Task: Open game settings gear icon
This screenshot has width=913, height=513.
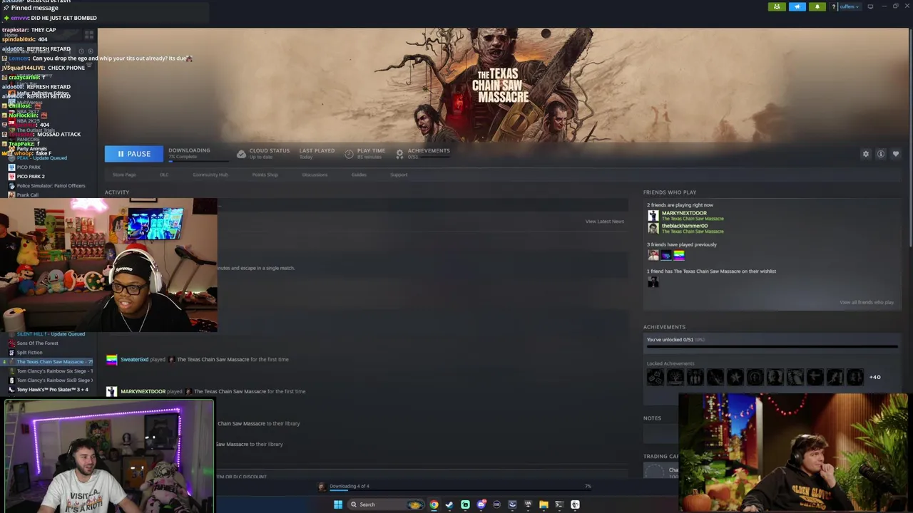Action: tap(866, 154)
